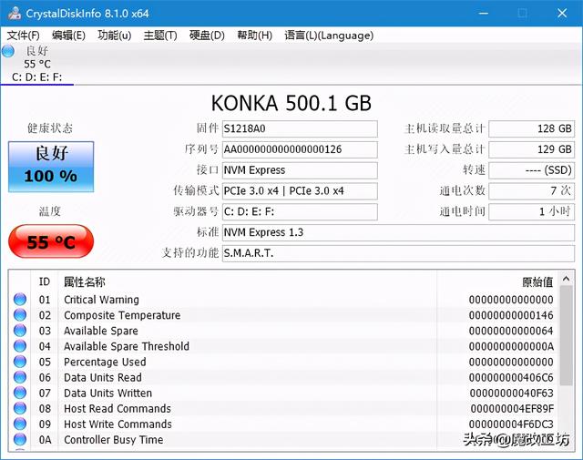Click the interface field NVM Express
This screenshot has height=460, width=583.
click(x=300, y=170)
